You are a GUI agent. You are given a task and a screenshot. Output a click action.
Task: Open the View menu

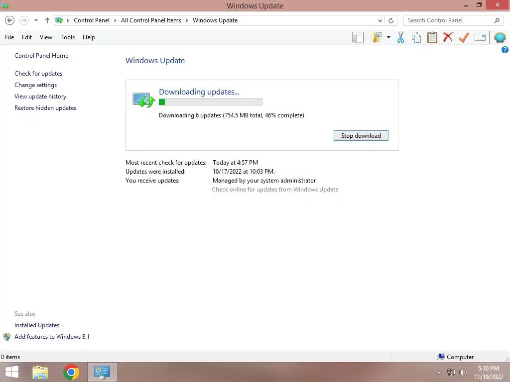click(x=46, y=37)
